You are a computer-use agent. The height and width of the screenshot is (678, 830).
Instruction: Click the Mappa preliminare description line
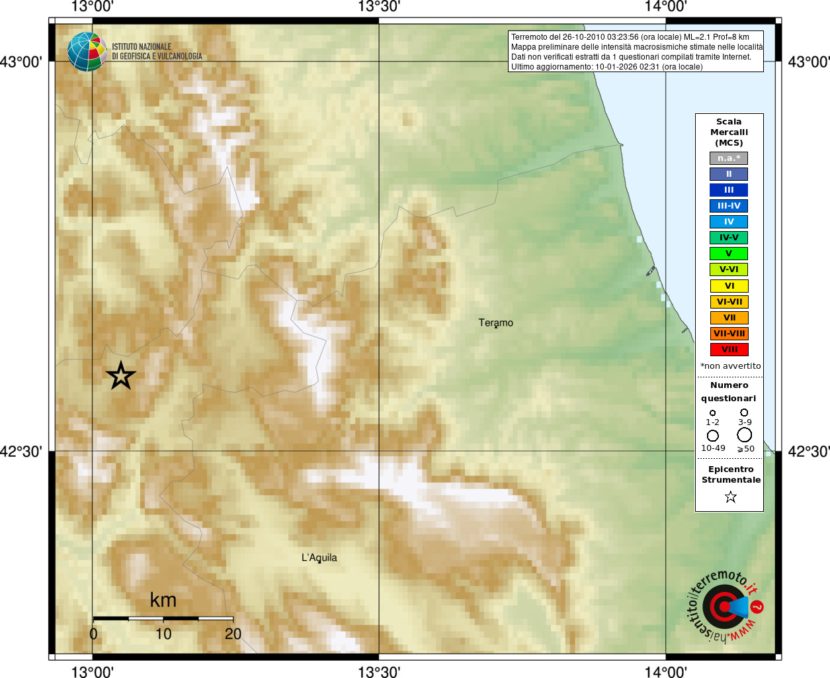pyautogui.click(x=637, y=47)
